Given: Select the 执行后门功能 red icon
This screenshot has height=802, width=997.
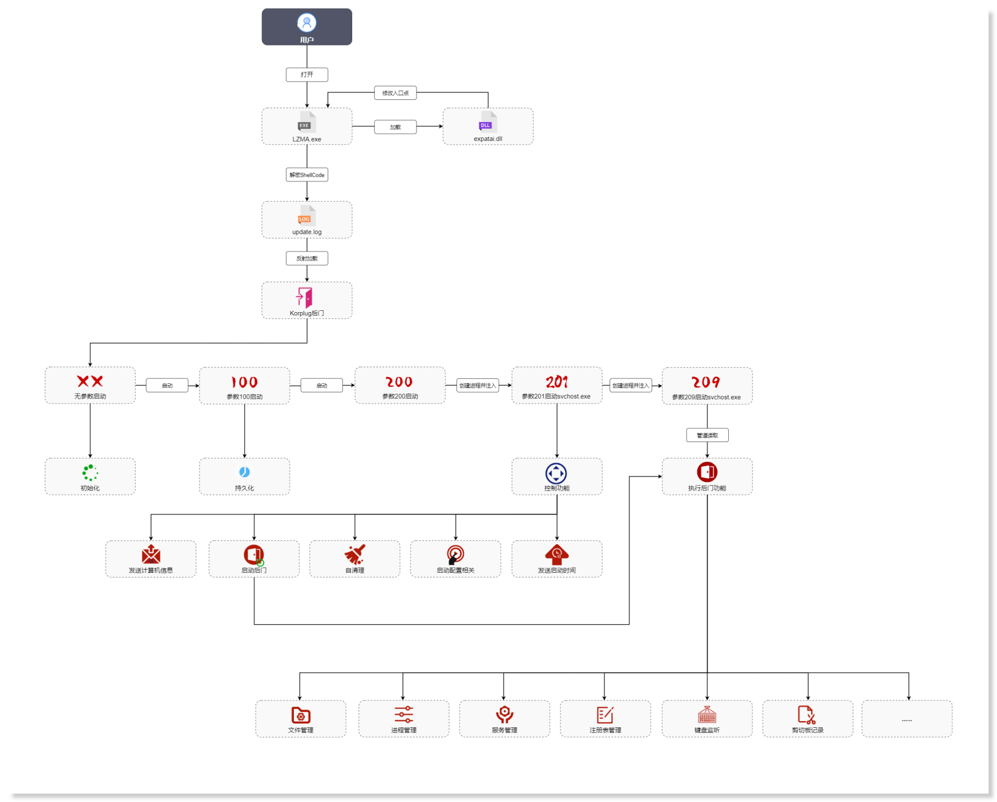Looking at the screenshot, I should pyautogui.click(x=707, y=472).
